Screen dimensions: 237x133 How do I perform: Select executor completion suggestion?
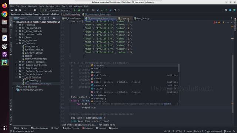(x=134, y=65)
